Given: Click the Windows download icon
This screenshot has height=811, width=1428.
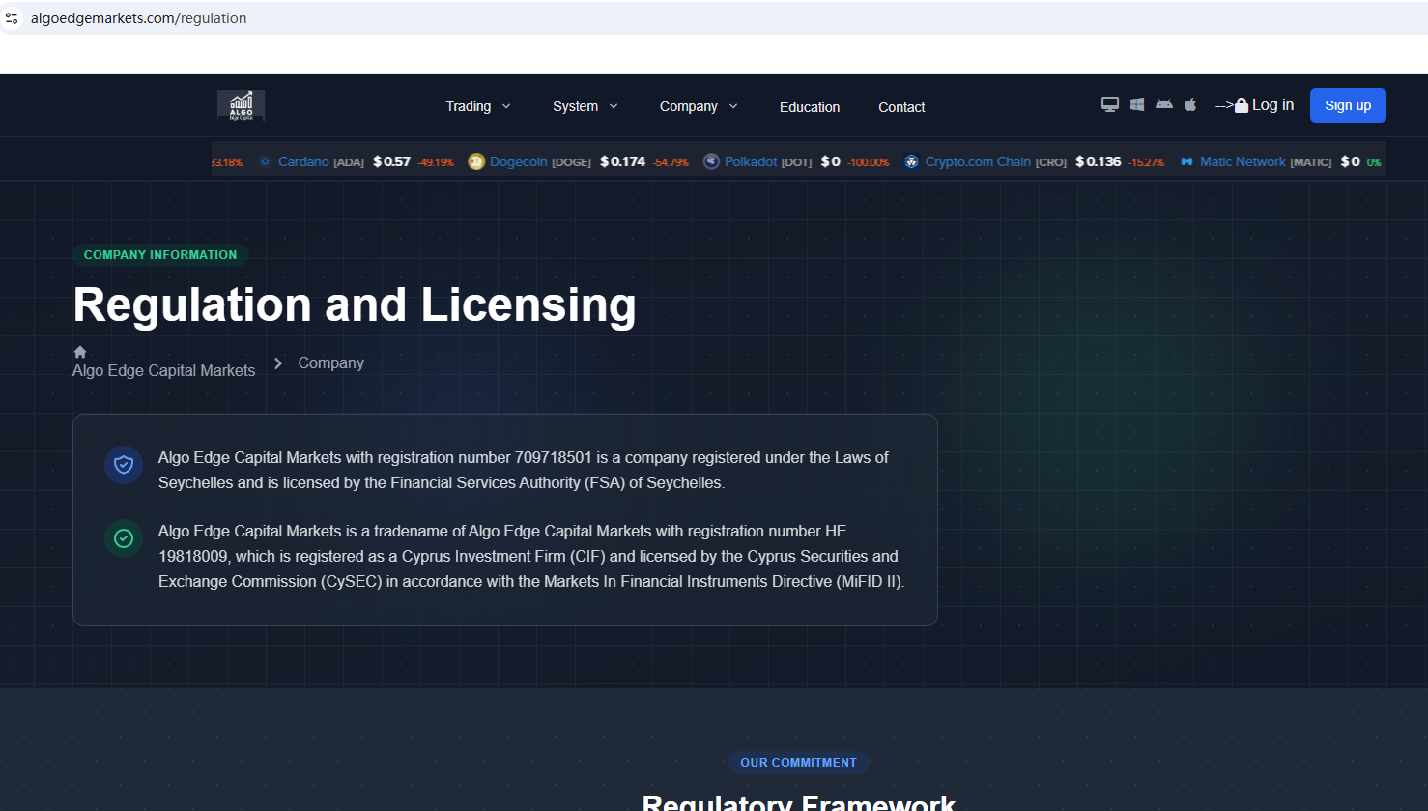Looking at the screenshot, I should tap(1137, 104).
